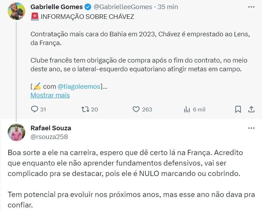The height and width of the screenshot is (212, 262).
Task: Open Gabrielle Gomes profile name
Action: 57,7
